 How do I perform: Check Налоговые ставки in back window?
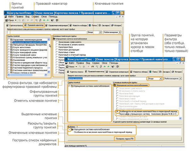coord(57,52)
